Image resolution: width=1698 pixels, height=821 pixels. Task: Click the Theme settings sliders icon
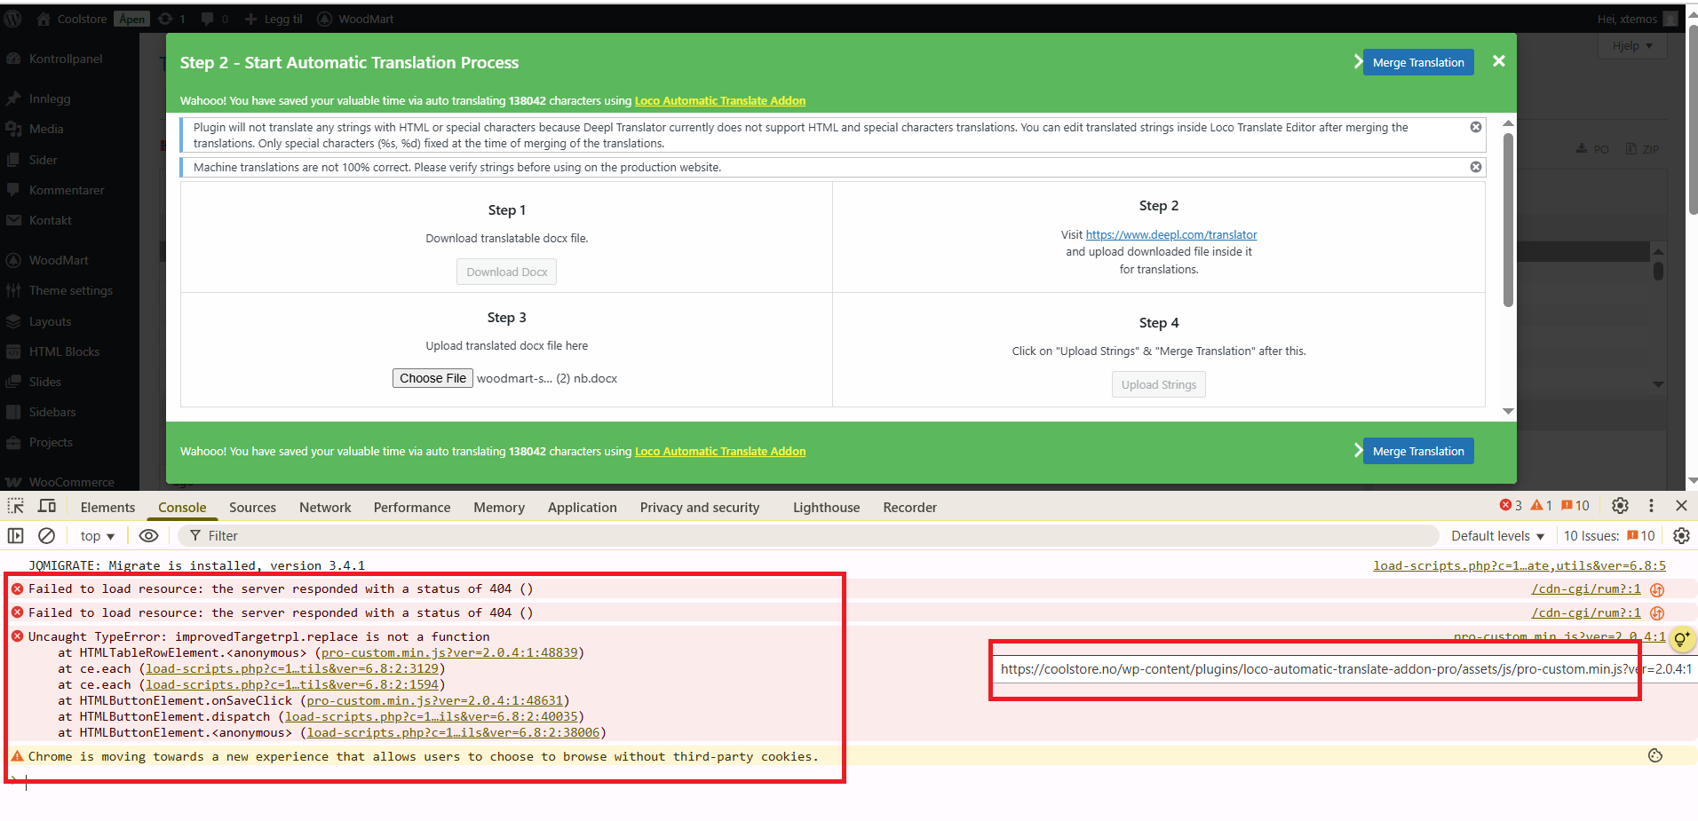click(13, 290)
